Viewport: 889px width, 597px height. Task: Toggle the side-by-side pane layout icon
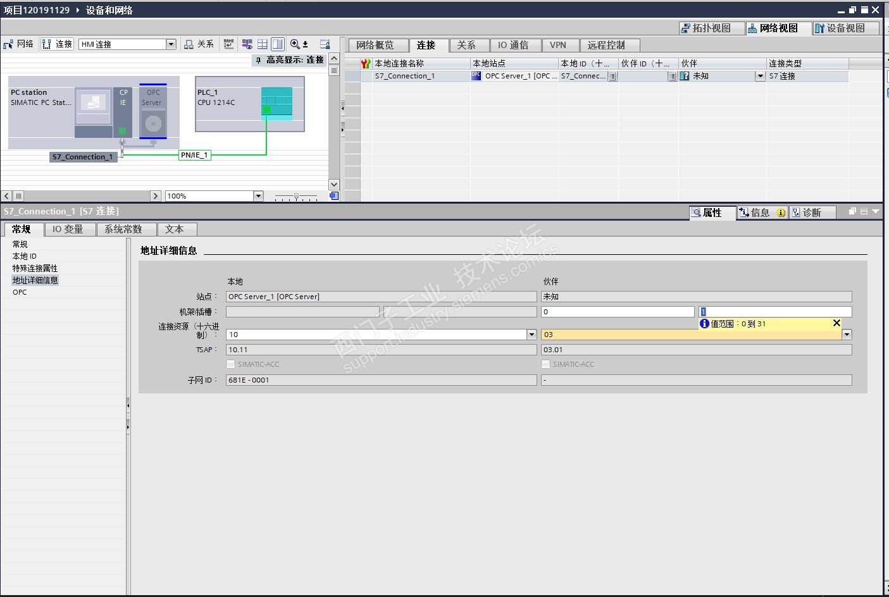(x=277, y=44)
